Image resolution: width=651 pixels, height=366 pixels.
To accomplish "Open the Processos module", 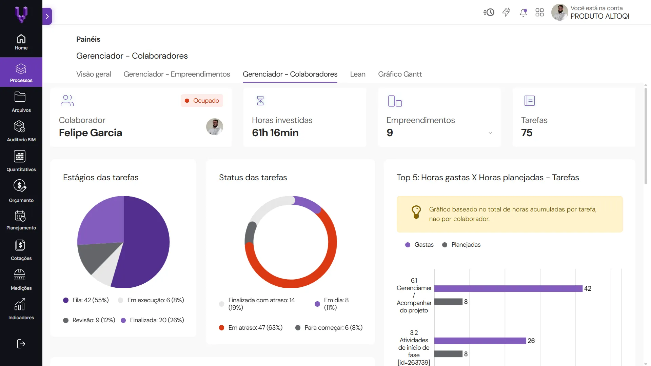I will pos(21,72).
